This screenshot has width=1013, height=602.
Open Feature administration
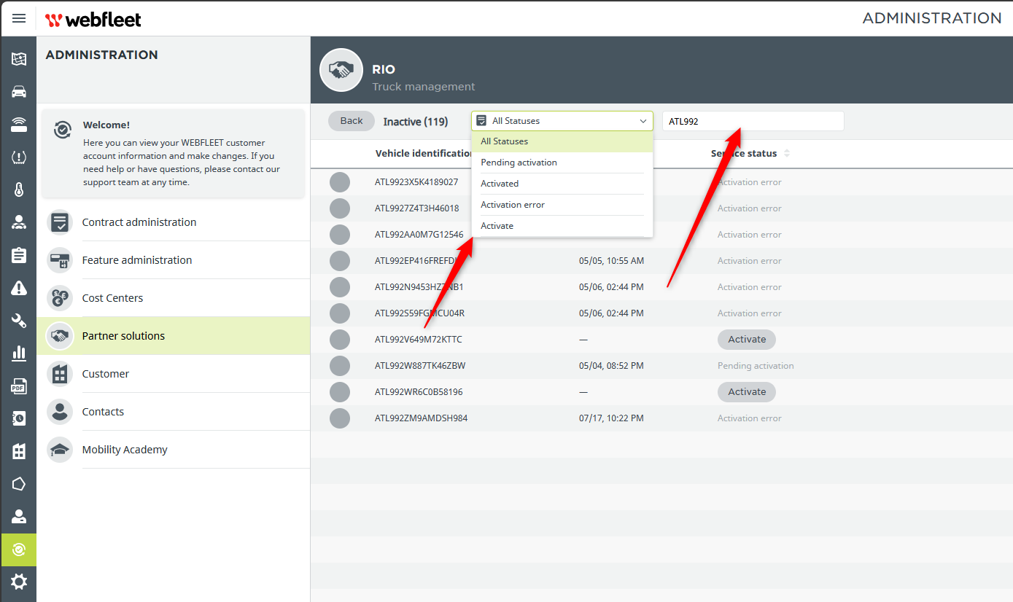tap(174, 260)
